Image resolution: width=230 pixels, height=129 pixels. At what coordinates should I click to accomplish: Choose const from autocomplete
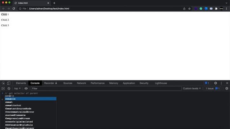coord(31,102)
